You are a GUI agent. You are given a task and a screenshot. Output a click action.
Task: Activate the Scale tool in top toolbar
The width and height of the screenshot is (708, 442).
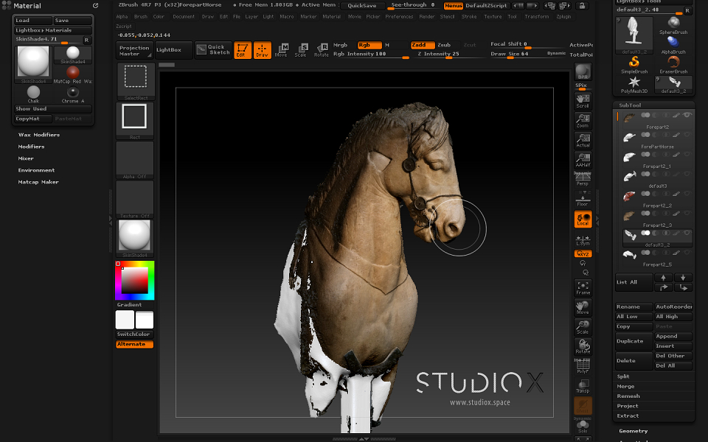pos(301,50)
